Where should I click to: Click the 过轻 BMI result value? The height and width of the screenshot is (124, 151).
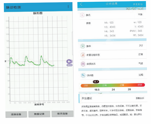point(141,75)
